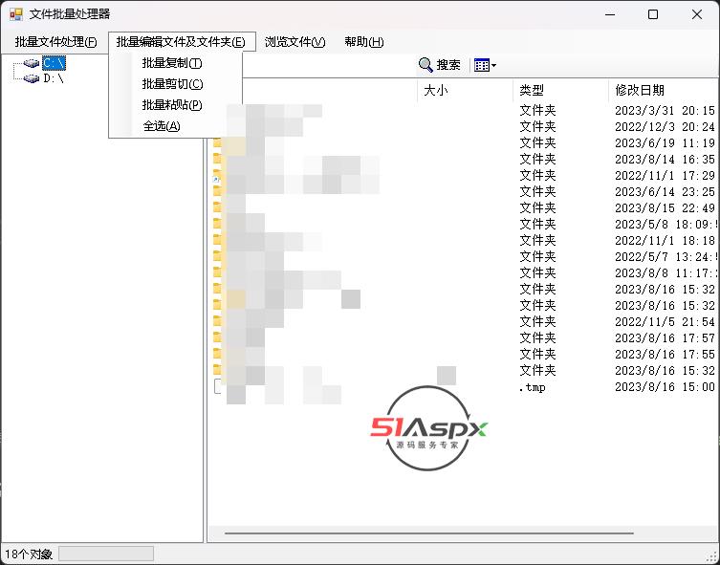
Task: Select the row dated 2023/6/14 23:25
Action: tap(464, 192)
